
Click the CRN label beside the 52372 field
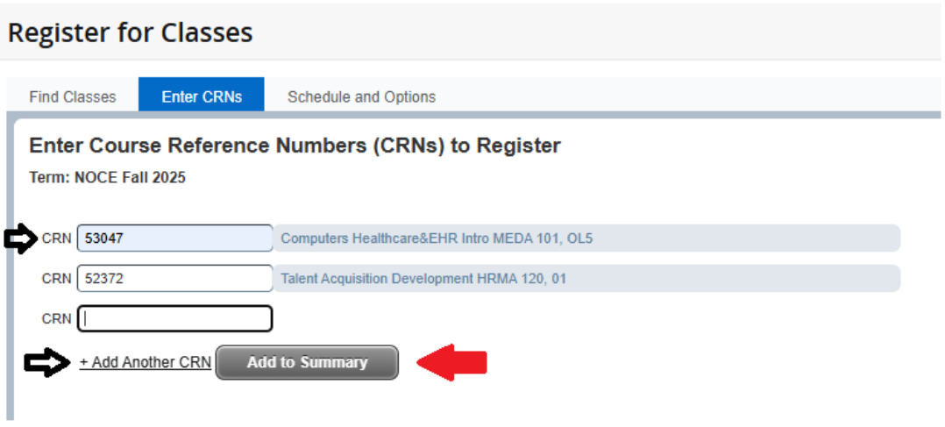(x=56, y=279)
